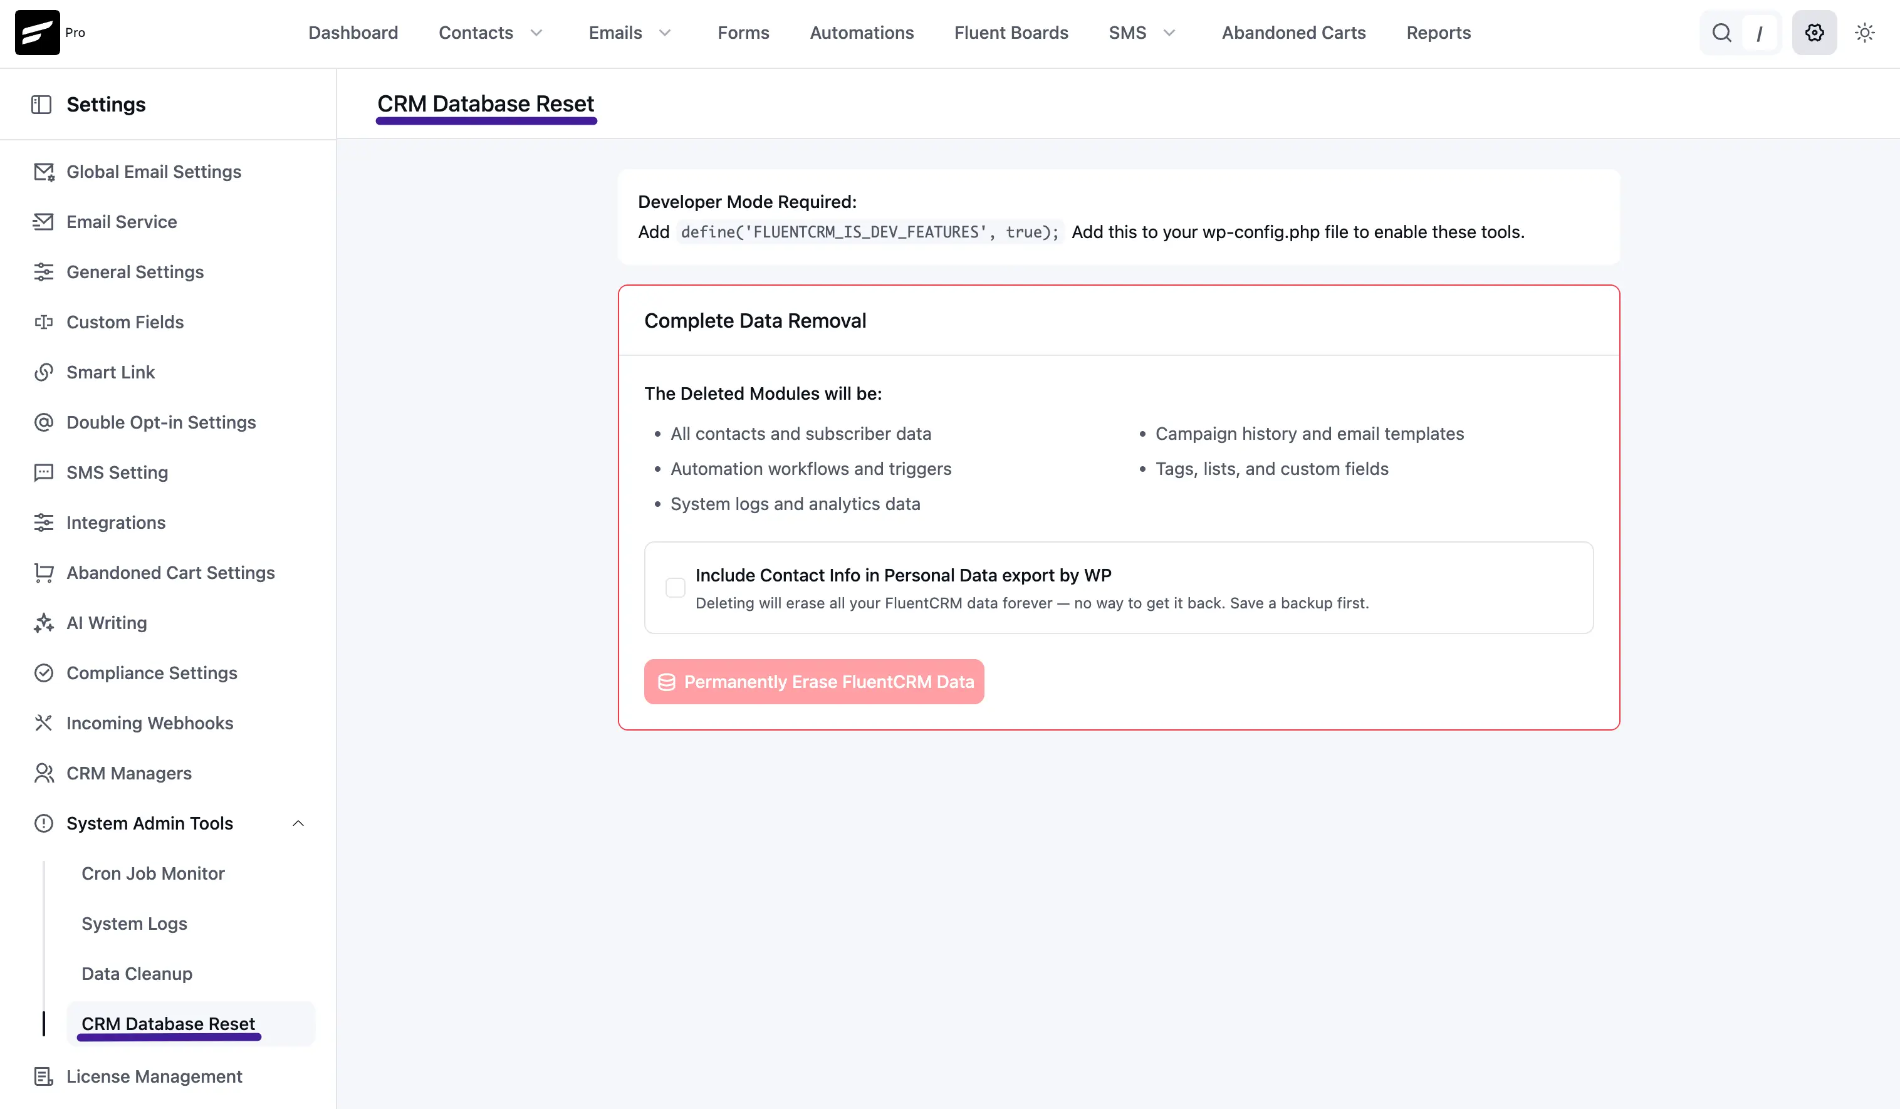Open Compliance Settings link
The height and width of the screenshot is (1109, 1900).
coord(152,674)
